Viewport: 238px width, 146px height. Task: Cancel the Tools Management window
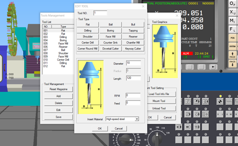pyautogui.click(x=168, y=118)
